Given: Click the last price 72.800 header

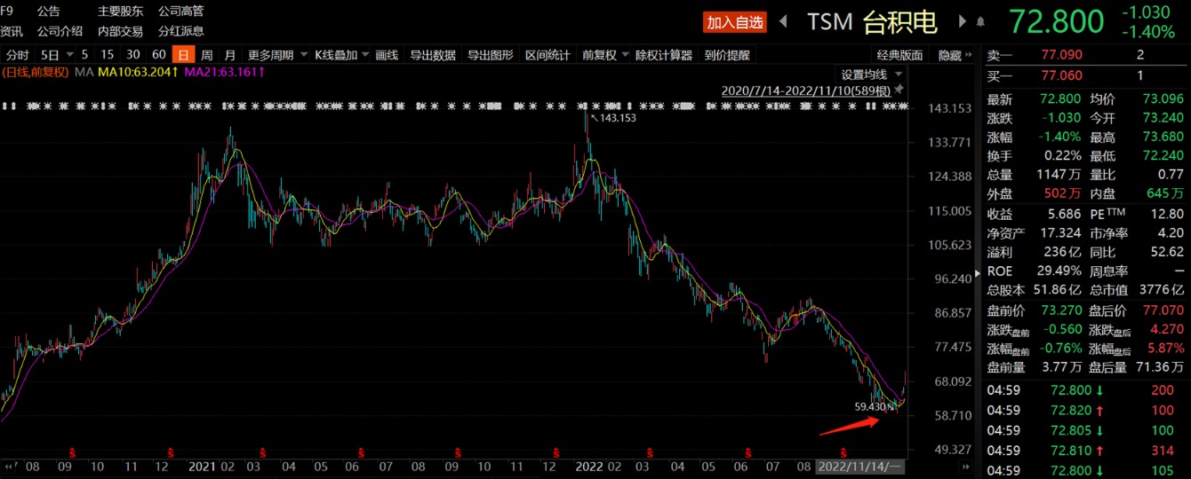Looking at the screenshot, I should pos(1056,21).
